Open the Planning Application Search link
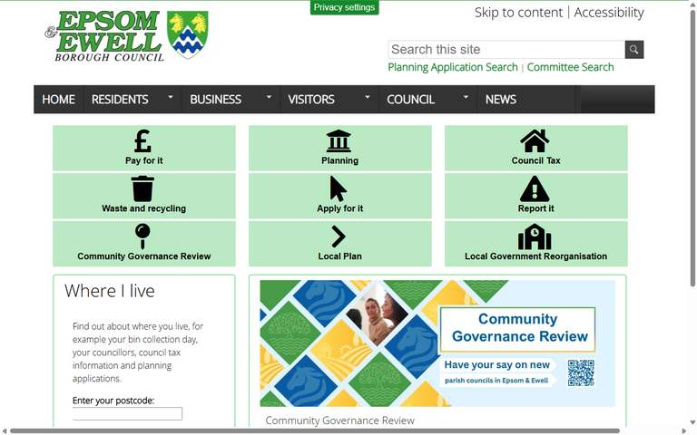The height and width of the screenshot is (435, 697). (x=452, y=67)
